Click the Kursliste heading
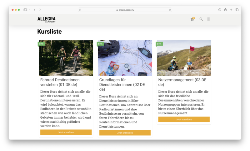 point(49,31)
